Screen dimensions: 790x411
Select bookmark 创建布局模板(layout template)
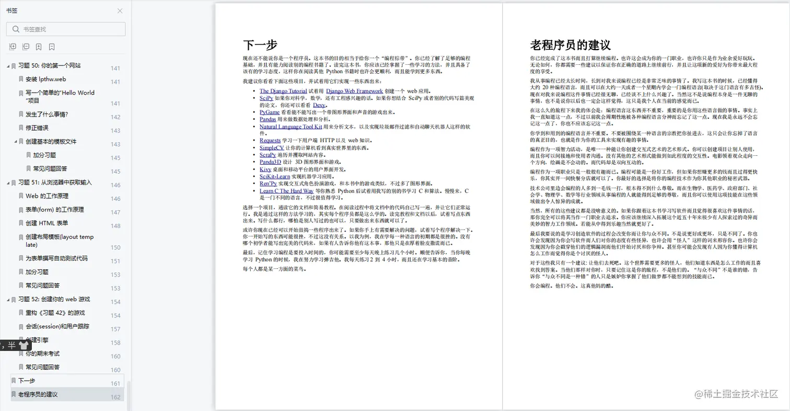[60, 241]
